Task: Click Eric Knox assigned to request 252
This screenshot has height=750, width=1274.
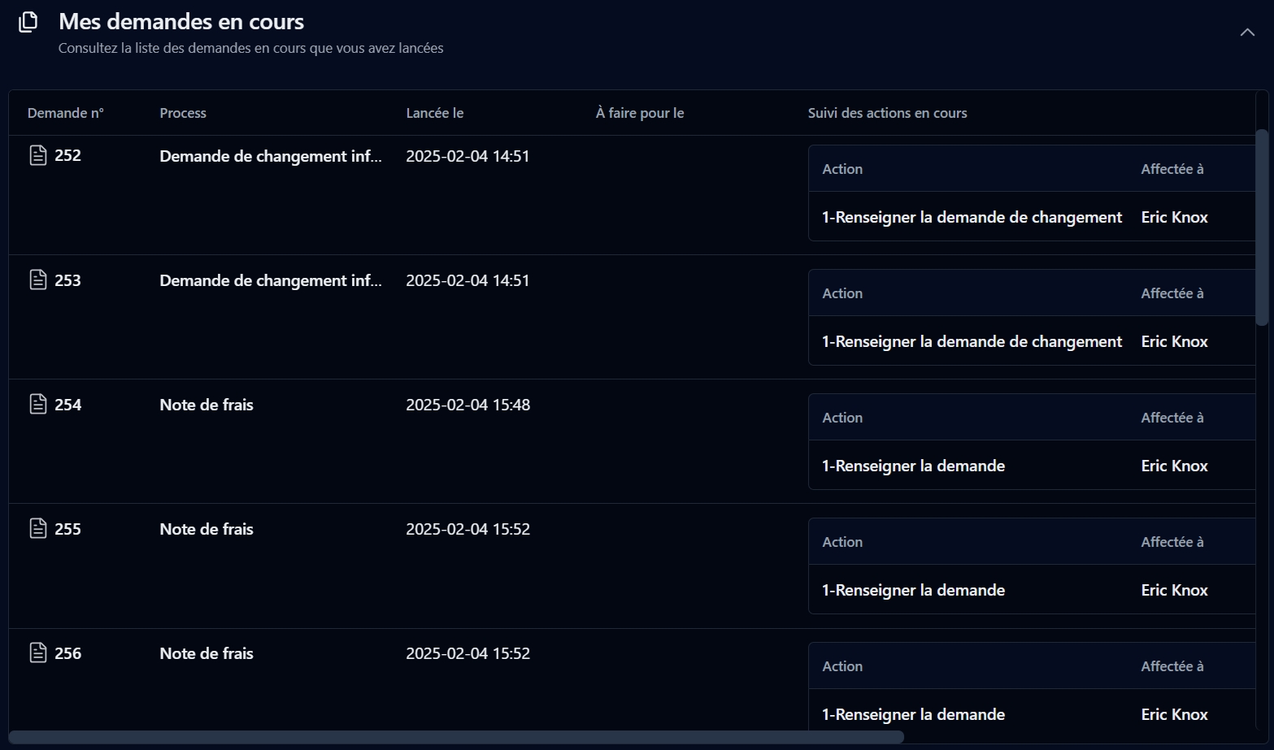Action: [1174, 217]
